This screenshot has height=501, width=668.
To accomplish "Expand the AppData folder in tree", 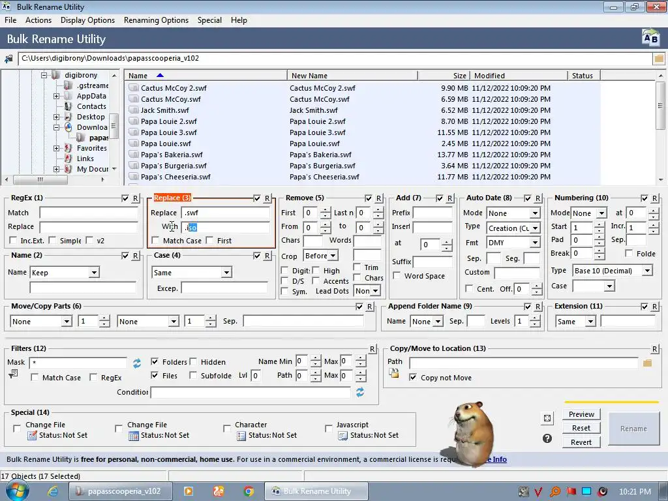I will tap(56, 97).
